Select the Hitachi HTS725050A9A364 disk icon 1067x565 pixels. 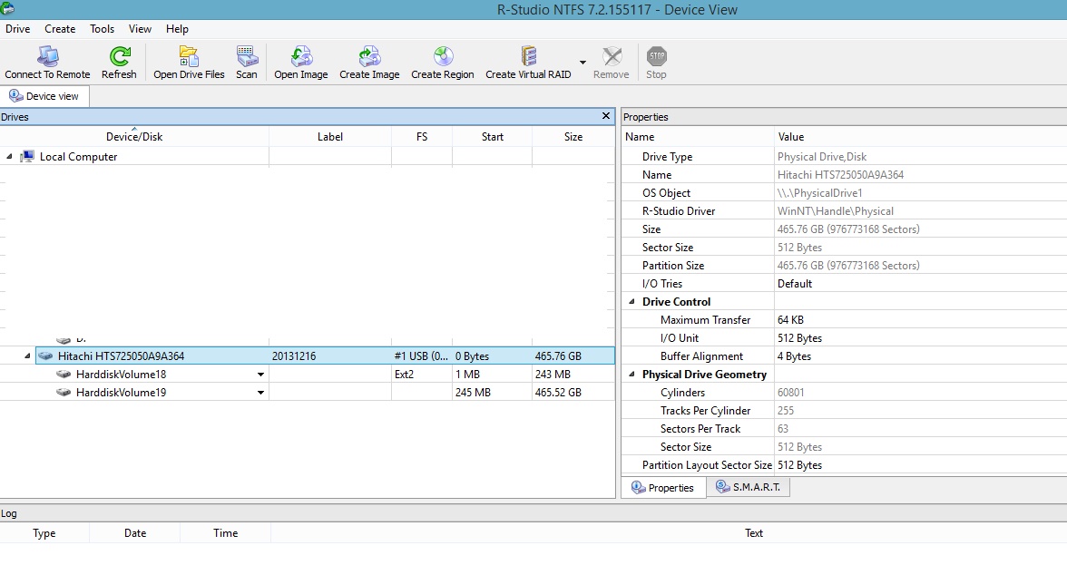click(x=45, y=356)
